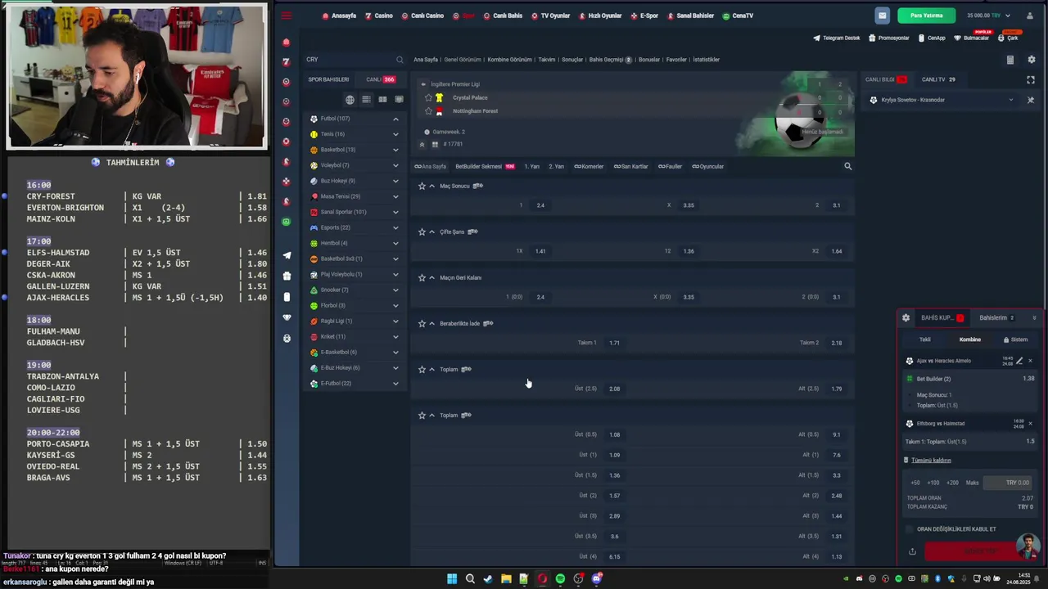Open gift box icon in sidebar
This screenshot has width=1048, height=589.
287,276
